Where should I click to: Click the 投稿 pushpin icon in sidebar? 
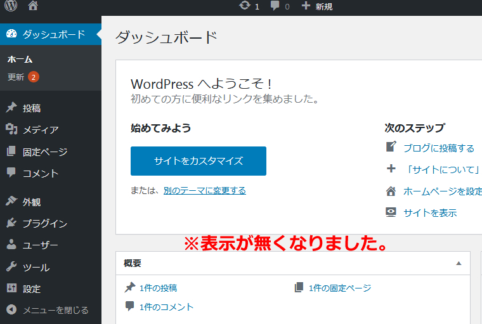(11, 107)
